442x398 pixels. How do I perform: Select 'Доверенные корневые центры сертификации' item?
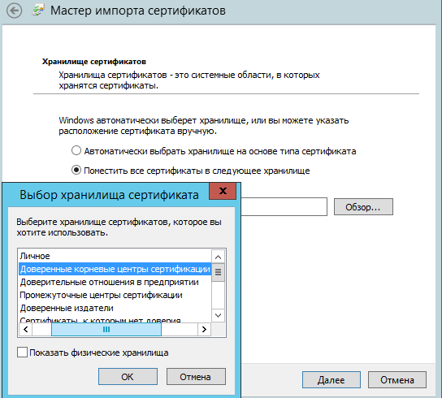pos(115,269)
